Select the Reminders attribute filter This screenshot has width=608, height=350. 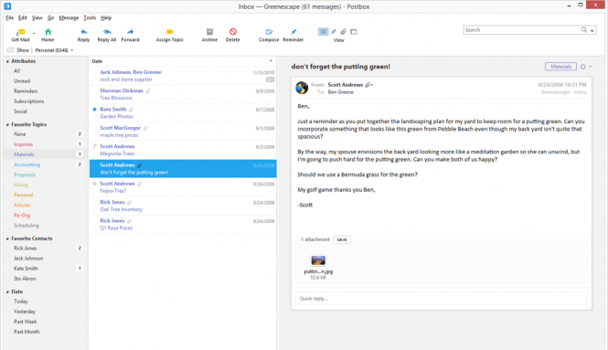click(x=26, y=91)
